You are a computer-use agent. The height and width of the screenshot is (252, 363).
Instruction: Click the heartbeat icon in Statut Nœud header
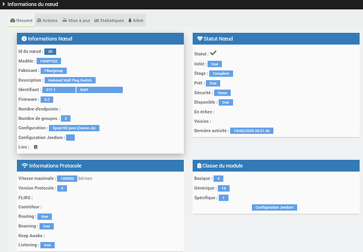click(x=200, y=39)
